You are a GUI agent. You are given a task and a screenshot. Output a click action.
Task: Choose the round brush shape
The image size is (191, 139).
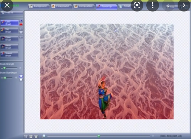pos(21,76)
